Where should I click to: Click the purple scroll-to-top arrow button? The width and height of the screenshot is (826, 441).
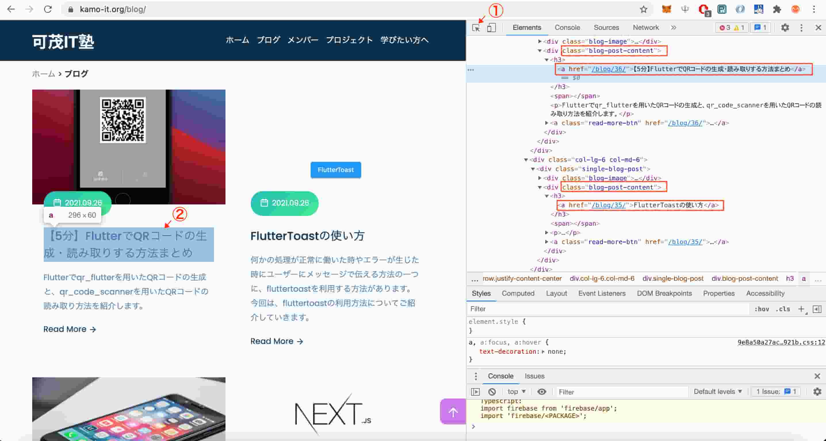[x=453, y=411]
